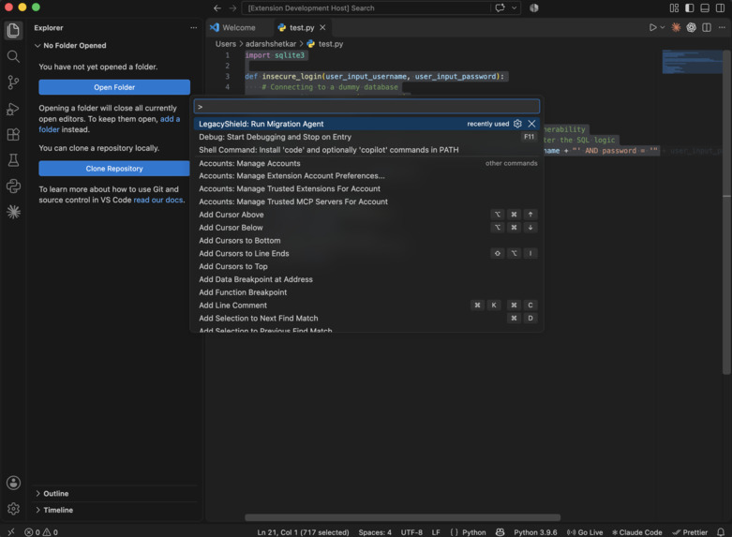The height and width of the screenshot is (537, 732).
Task: Open Customize Layout in title bar
Action: pyautogui.click(x=674, y=7)
